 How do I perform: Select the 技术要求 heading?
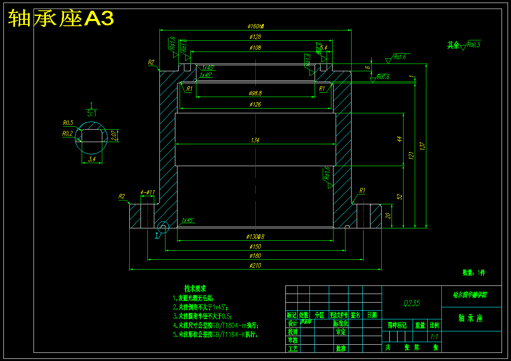pos(195,288)
